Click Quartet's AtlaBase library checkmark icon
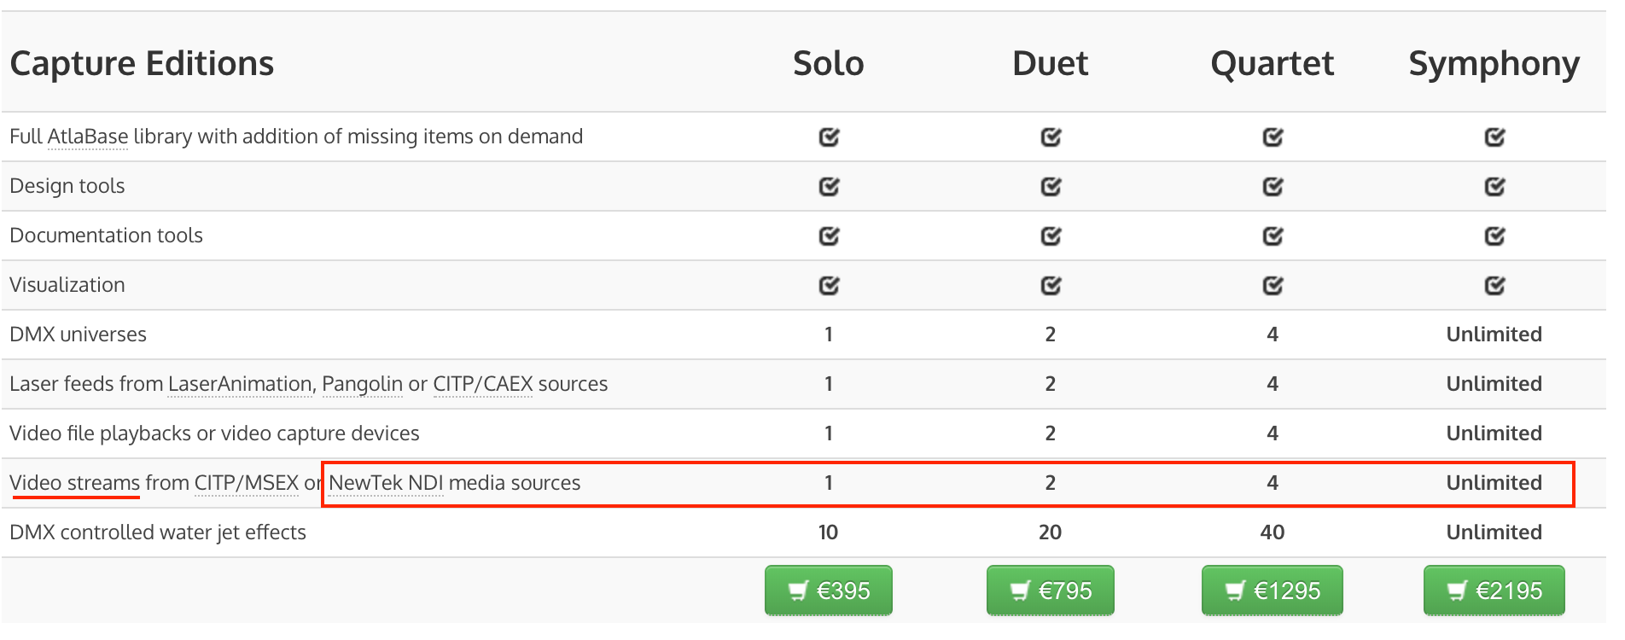Image resolution: width=1625 pixels, height=640 pixels. [x=1273, y=137]
